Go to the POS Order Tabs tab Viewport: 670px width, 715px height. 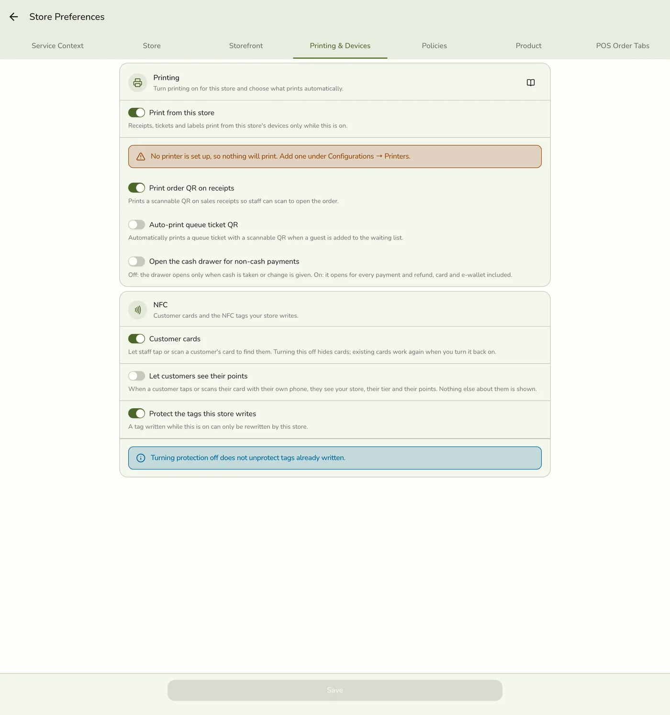tap(623, 46)
